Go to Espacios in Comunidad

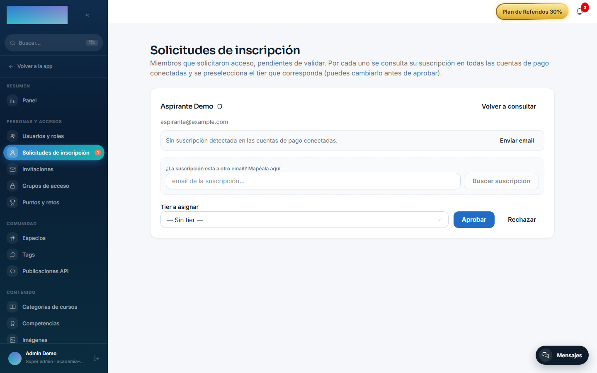tap(54, 238)
